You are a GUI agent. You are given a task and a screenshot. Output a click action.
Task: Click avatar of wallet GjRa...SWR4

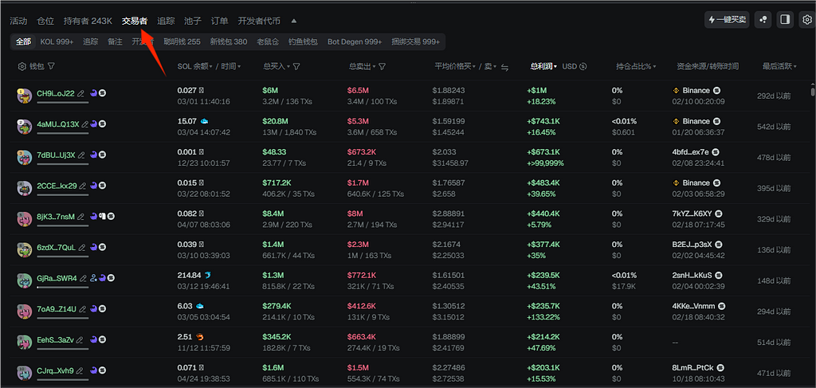24,280
